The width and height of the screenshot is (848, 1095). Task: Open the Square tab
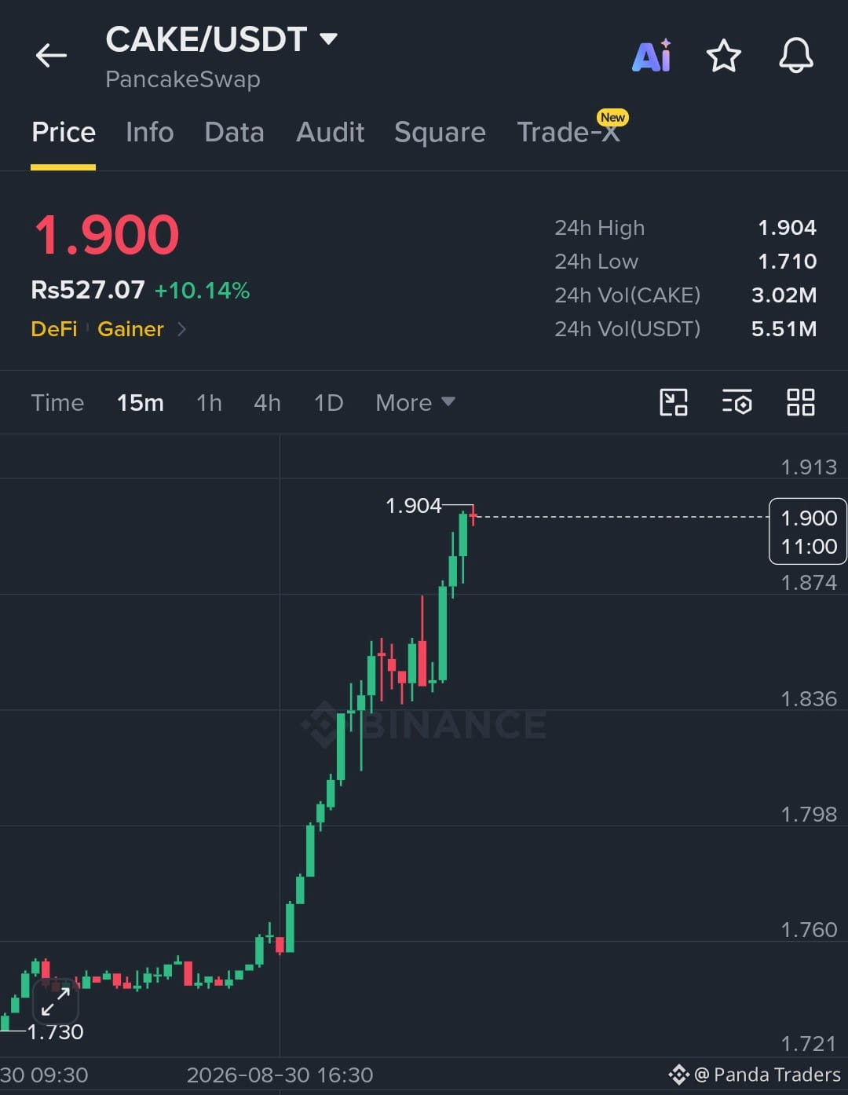point(440,133)
